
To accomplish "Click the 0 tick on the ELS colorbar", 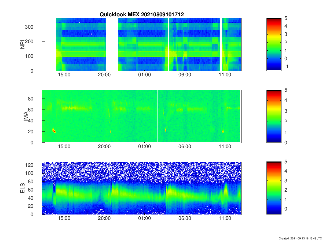I will 286,209.
